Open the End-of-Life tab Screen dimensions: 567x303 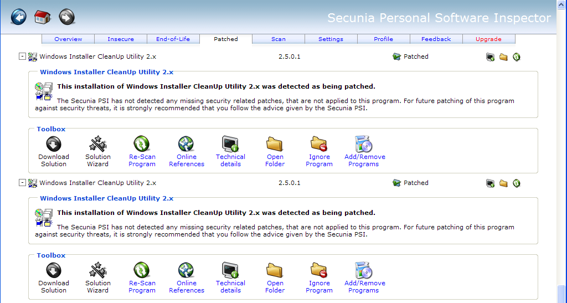point(173,39)
